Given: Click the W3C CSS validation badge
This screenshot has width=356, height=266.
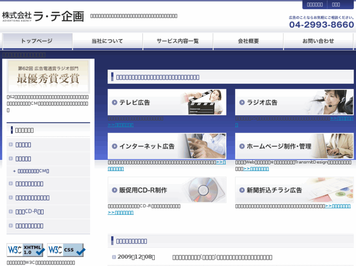Looking at the screenshot, I should (66, 250).
